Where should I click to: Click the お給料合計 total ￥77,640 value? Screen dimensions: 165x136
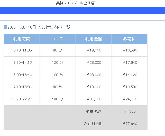click(x=130, y=124)
